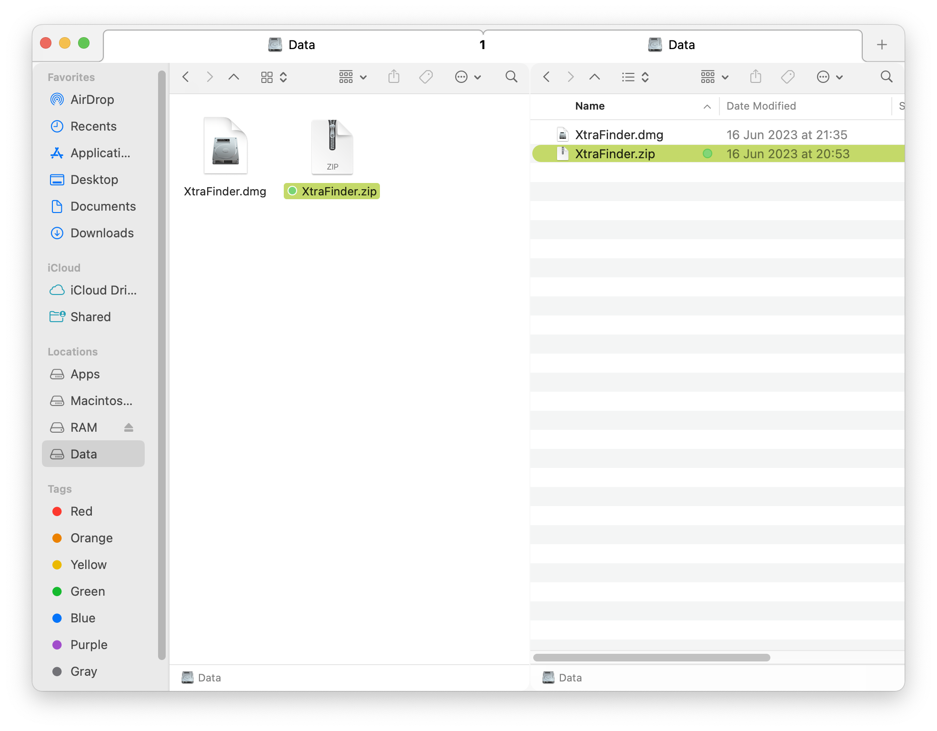This screenshot has width=937, height=731.
Task: Click the Share icon in left pane toolbar
Action: 393,77
